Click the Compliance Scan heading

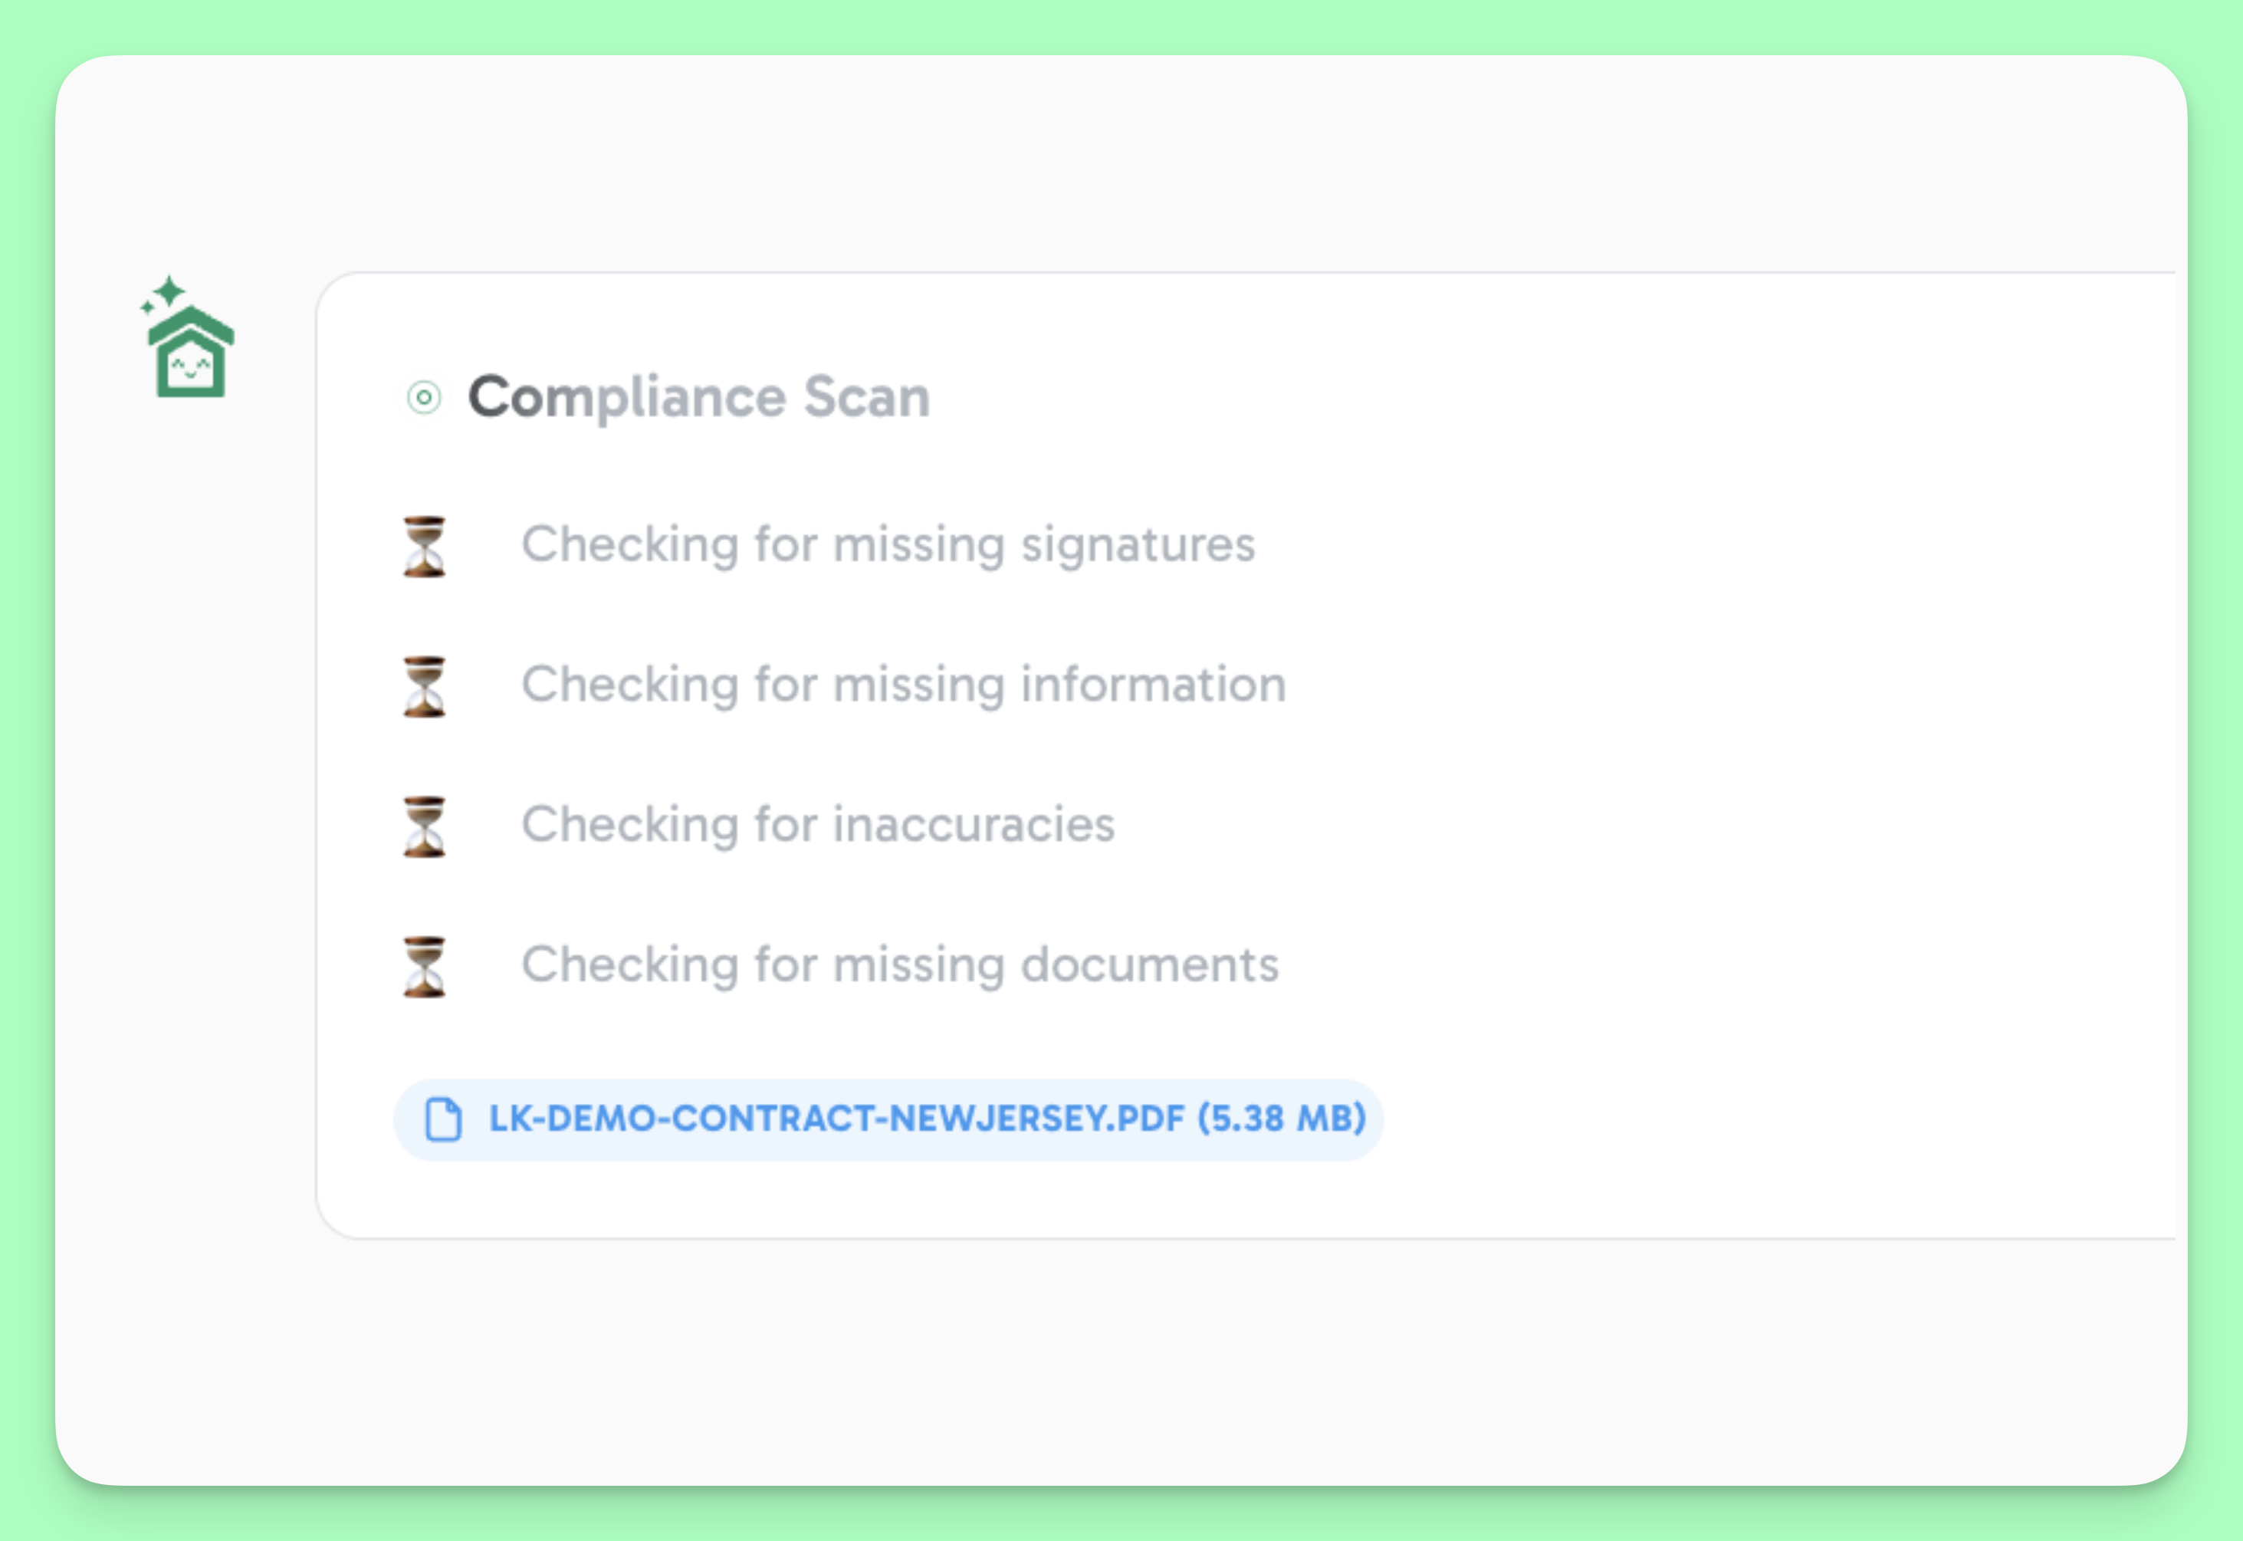click(x=699, y=397)
